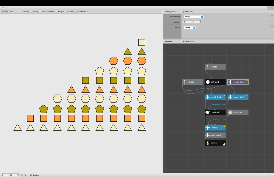Image resolution: width=274 pixels, height=177 pixels.
Task: Click the Network panel label
Action: (169, 41)
